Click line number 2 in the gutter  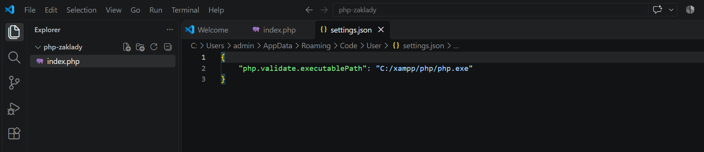click(203, 68)
